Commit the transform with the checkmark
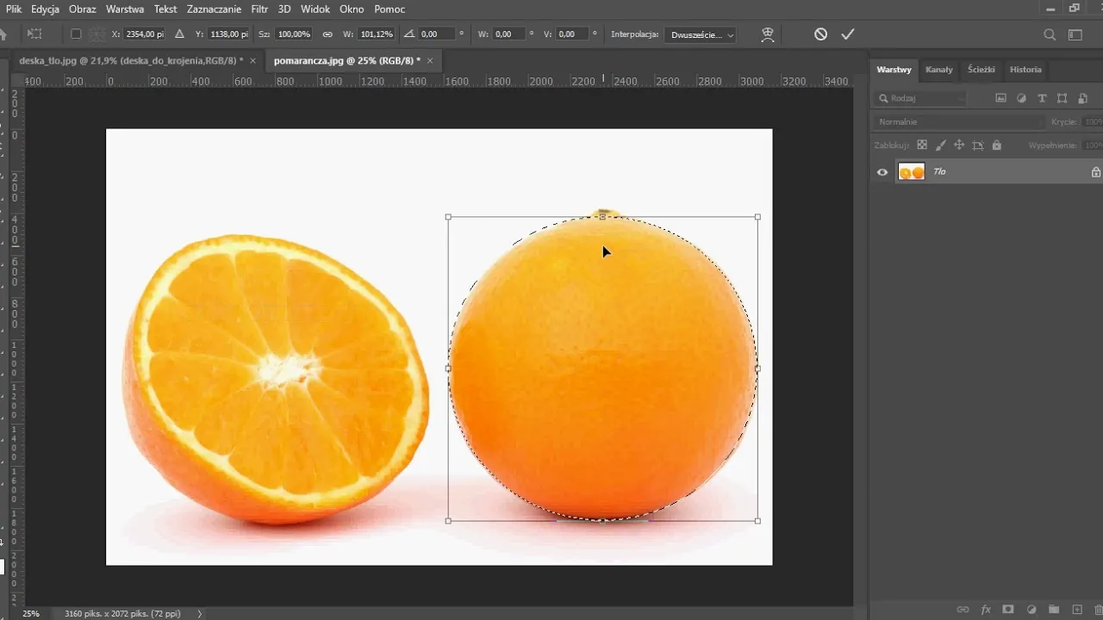Image resolution: width=1103 pixels, height=620 pixels. tap(847, 34)
